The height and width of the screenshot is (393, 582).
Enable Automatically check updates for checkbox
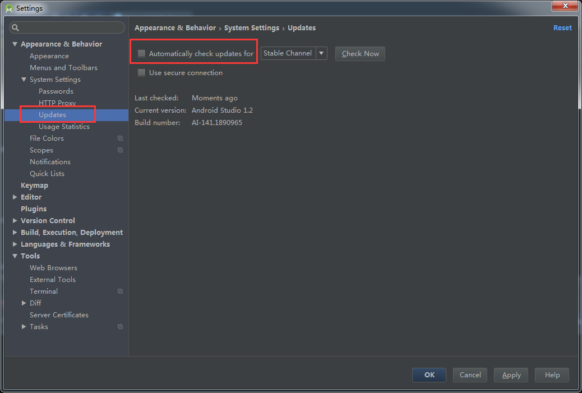point(141,53)
